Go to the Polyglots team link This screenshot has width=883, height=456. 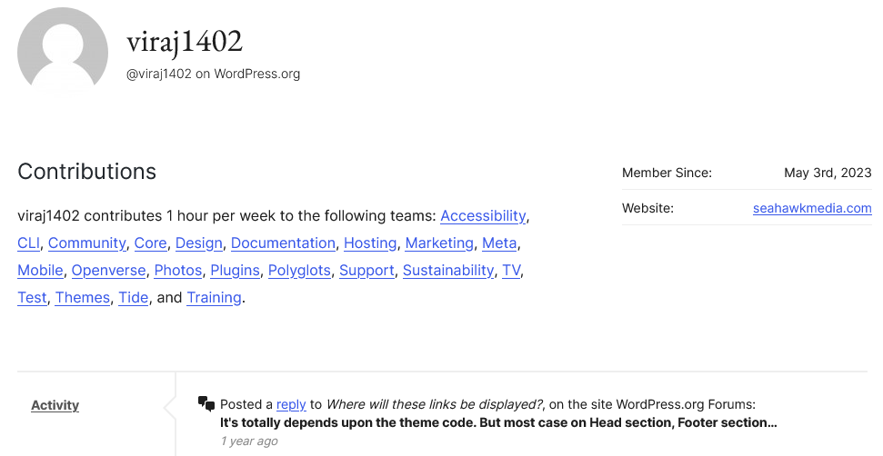click(x=299, y=271)
